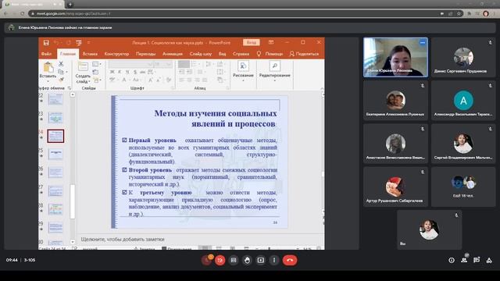Select Слайд-шоу ribbon tab
500x281 pixels.
[x=201, y=54]
